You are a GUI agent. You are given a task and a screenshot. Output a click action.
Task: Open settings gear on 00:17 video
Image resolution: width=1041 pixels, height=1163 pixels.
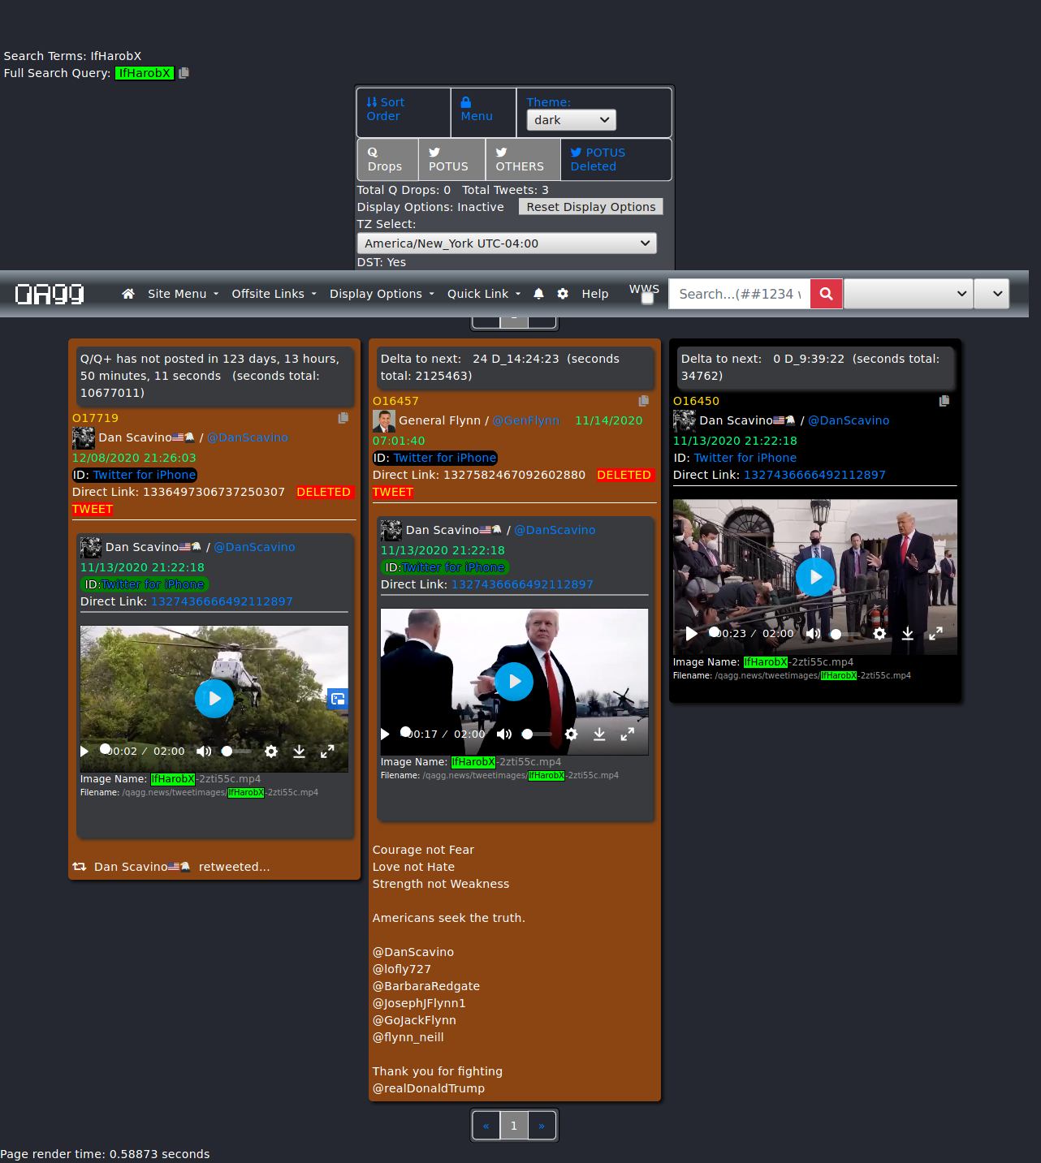[572, 734]
